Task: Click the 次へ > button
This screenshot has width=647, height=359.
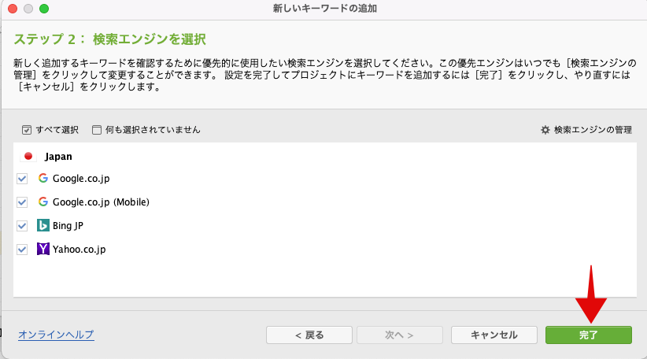Action: pos(399,335)
